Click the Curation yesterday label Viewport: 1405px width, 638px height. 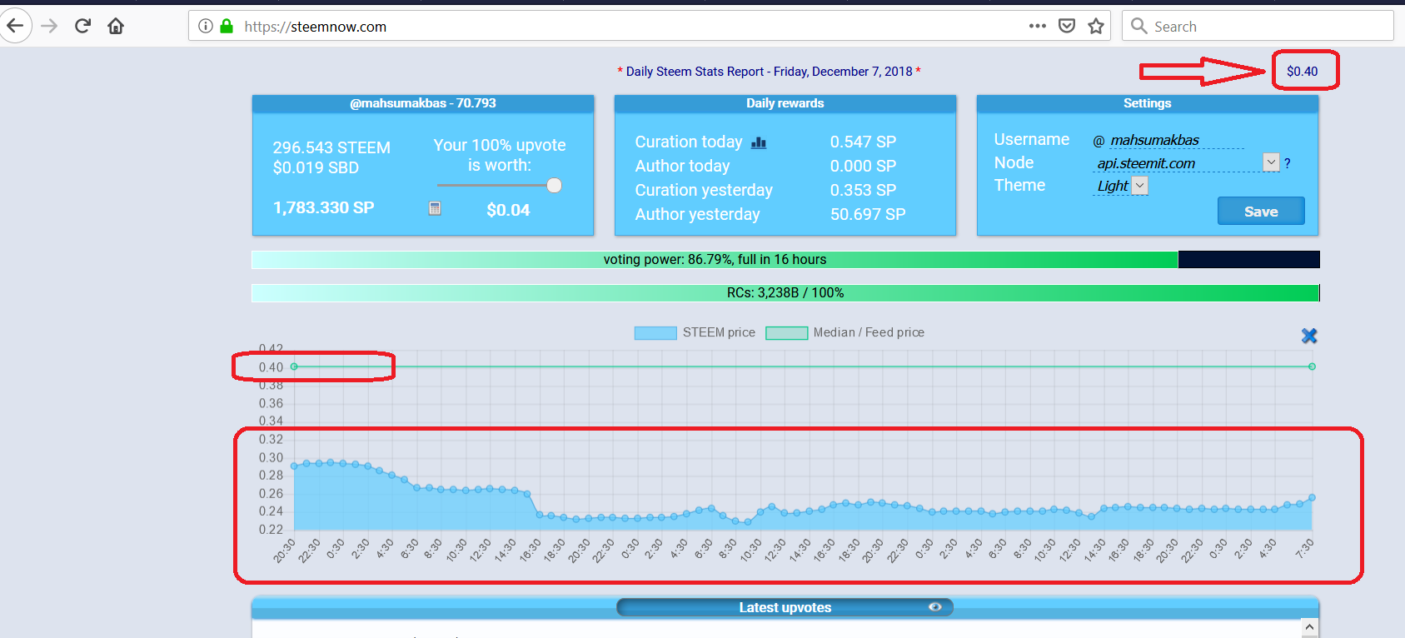coord(704,190)
